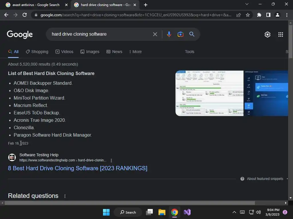Click Macrium Reflect list item

tap(31, 106)
